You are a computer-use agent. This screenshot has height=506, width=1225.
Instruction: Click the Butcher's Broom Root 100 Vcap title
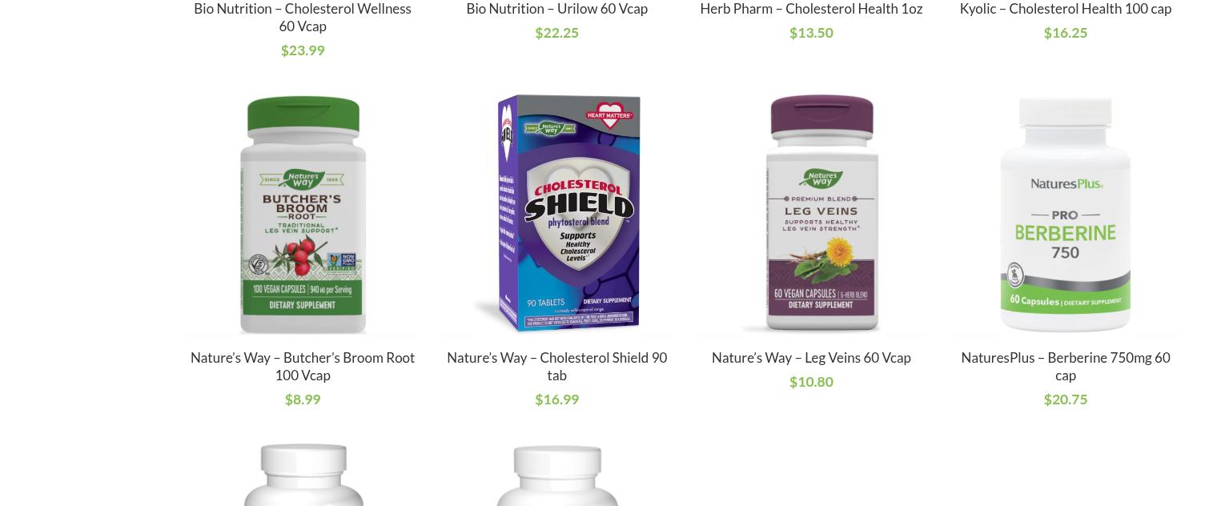[303, 367]
